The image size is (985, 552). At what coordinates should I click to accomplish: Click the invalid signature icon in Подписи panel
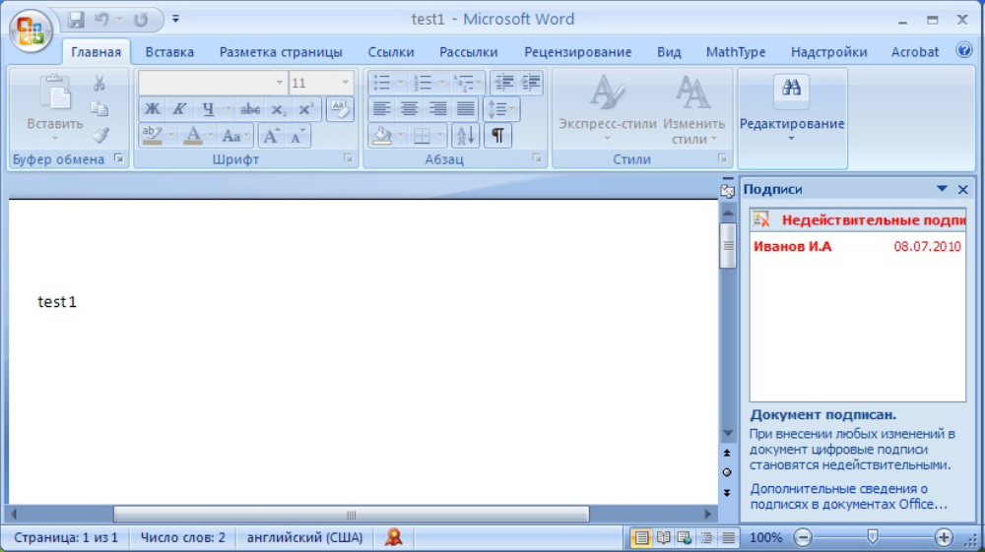[x=761, y=218]
